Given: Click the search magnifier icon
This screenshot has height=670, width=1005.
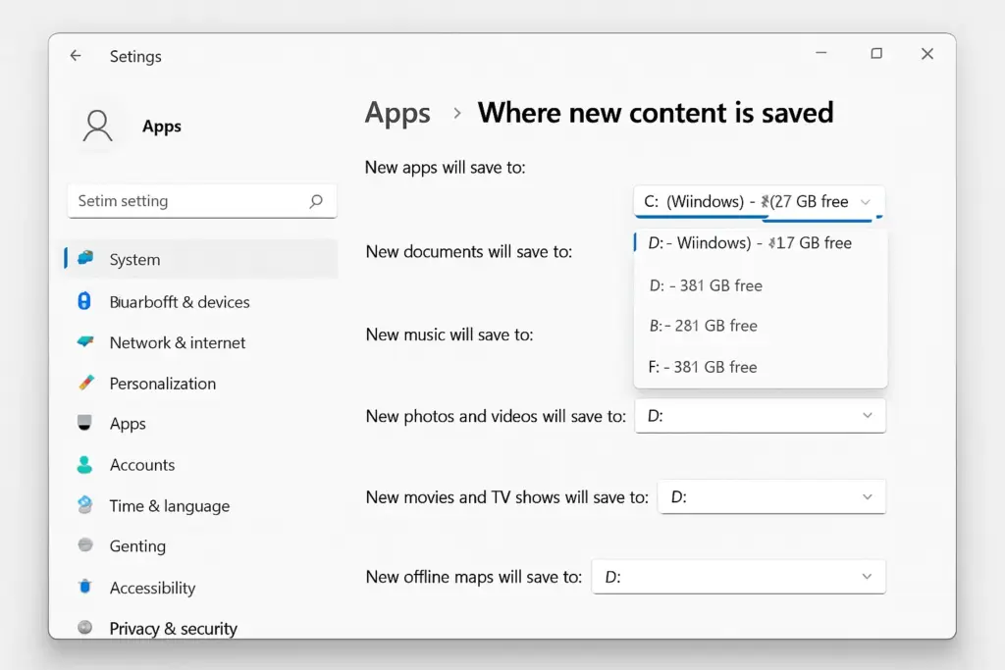Looking at the screenshot, I should click(x=316, y=201).
